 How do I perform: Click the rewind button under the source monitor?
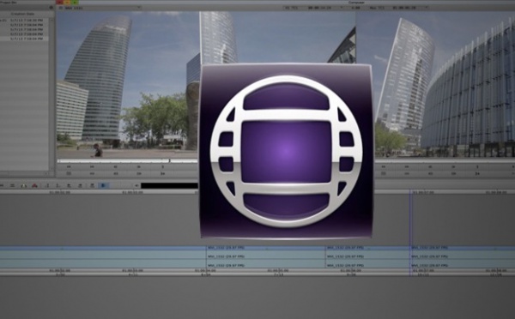click(69, 166)
